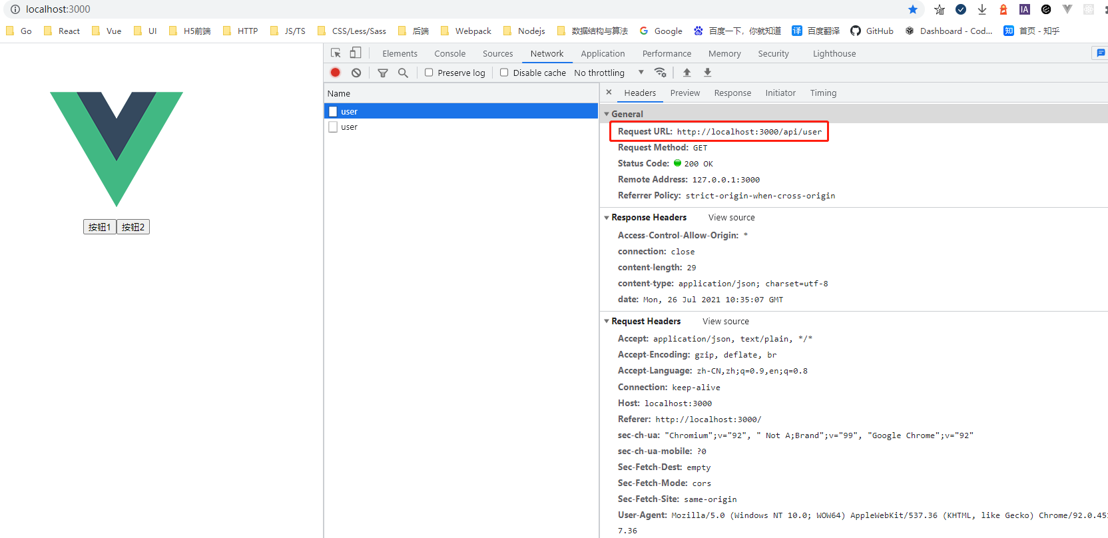Screen dimensions: 1108x538
Task: Open the 百度一下 bookmark
Action: 737,31
